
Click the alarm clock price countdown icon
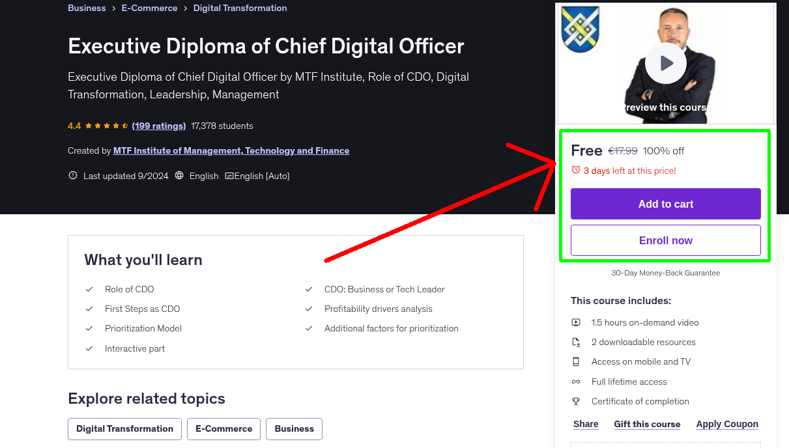pos(575,169)
